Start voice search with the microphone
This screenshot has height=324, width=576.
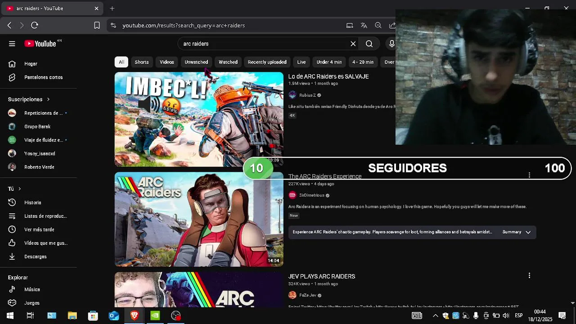tap(391, 44)
